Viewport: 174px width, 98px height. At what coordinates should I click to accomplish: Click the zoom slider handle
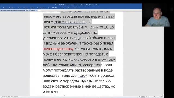click(x=154, y=97)
